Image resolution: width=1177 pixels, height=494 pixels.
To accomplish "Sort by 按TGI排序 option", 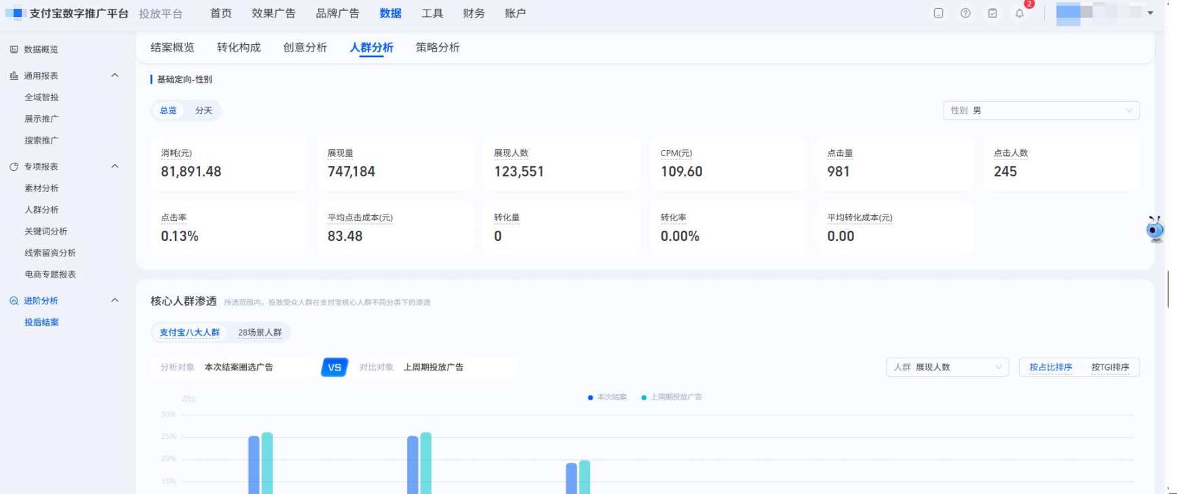I will point(1110,367).
